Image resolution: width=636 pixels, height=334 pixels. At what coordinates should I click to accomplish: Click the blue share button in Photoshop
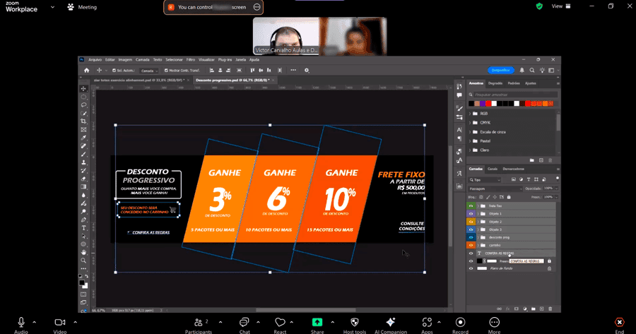click(x=500, y=70)
